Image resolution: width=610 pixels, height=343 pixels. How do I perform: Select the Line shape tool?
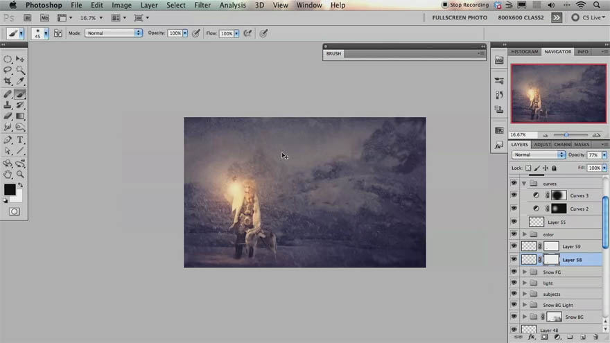[x=20, y=151]
